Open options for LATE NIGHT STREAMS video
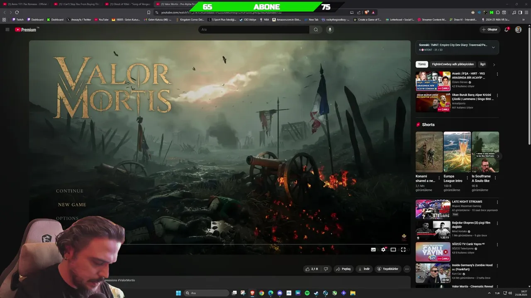This screenshot has height=298, width=531. point(497,202)
